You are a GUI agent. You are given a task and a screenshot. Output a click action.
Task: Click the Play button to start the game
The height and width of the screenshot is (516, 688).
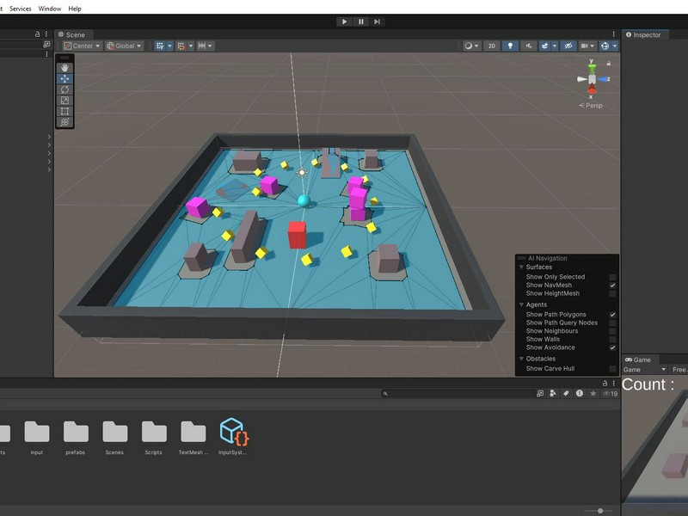(x=344, y=21)
